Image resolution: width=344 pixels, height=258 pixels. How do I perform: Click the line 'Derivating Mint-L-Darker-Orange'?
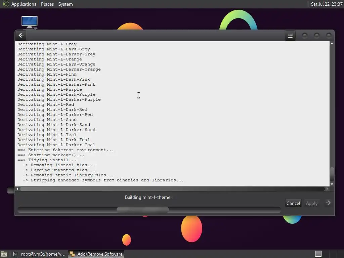[x=59, y=69]
